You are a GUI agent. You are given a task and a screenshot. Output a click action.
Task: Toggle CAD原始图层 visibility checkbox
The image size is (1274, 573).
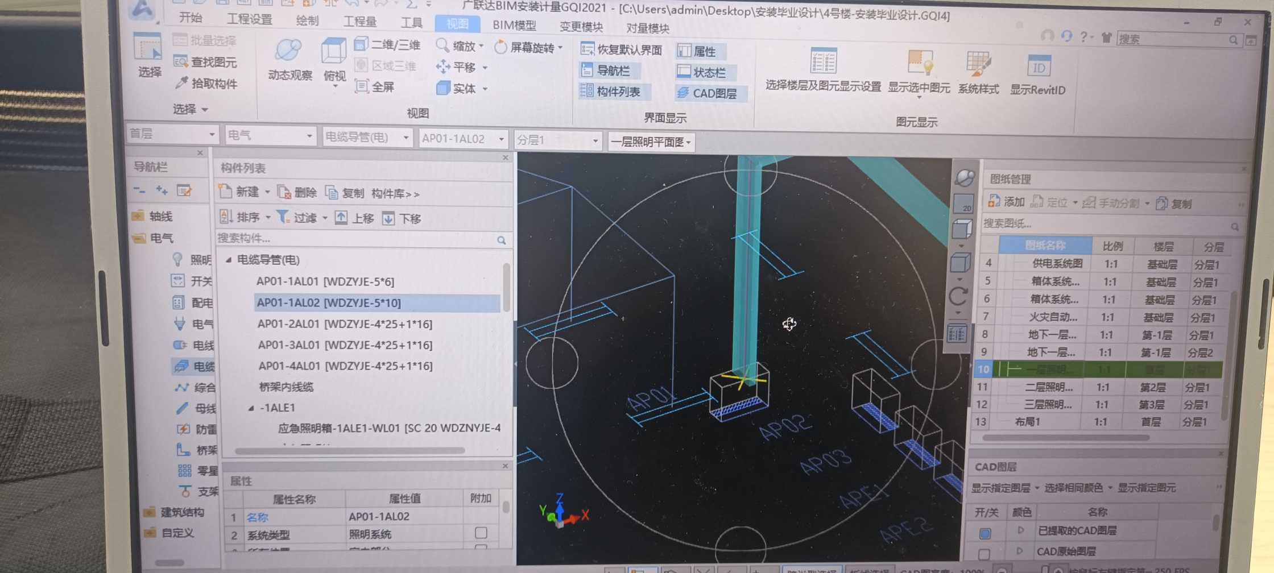984,554
